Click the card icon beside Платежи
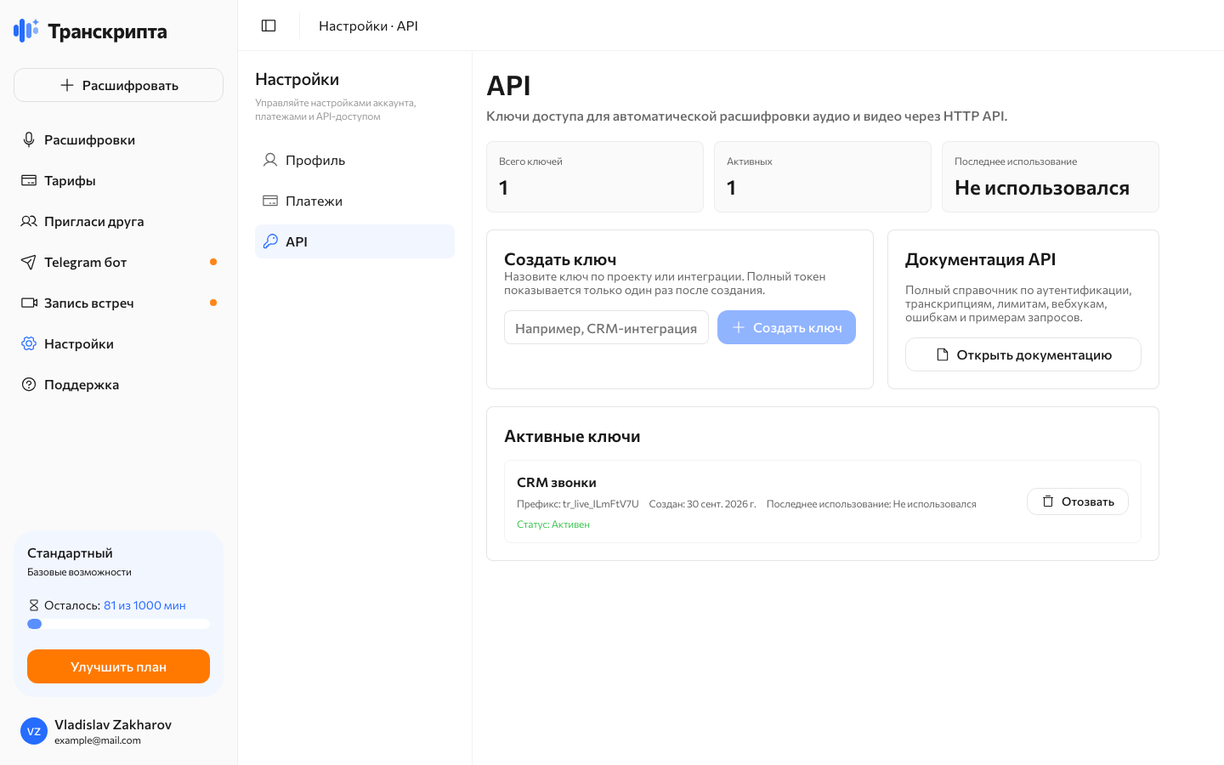The height and width of the screenshot is (765, 1224). [x=270, y=201]
